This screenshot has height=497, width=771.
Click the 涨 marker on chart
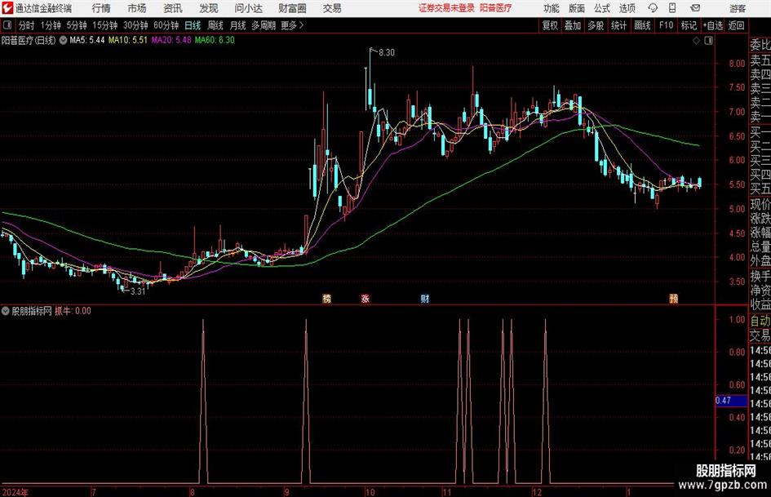tap(365, 298)
